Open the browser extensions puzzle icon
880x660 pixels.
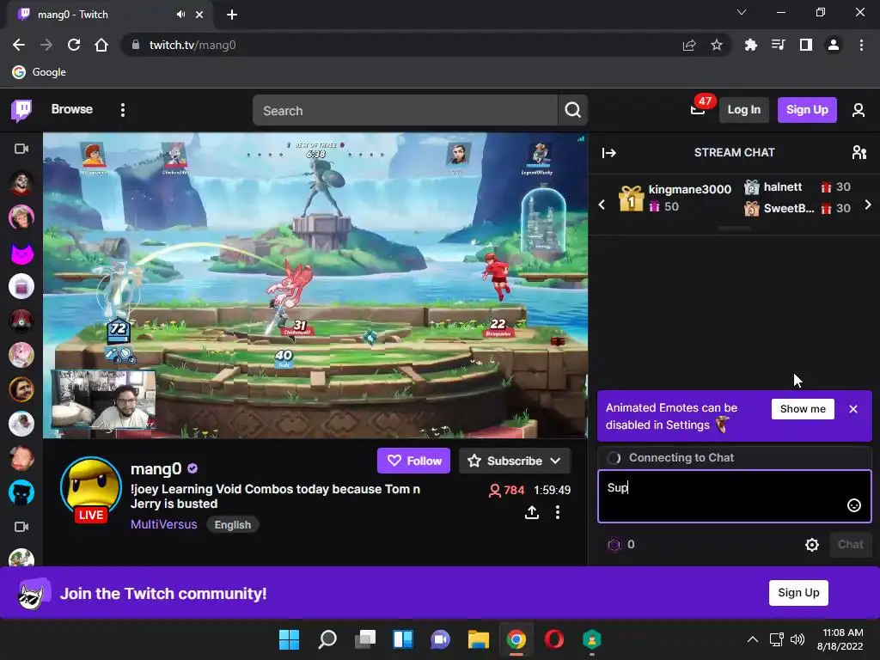pyautogui.click(x=750, y=45)
